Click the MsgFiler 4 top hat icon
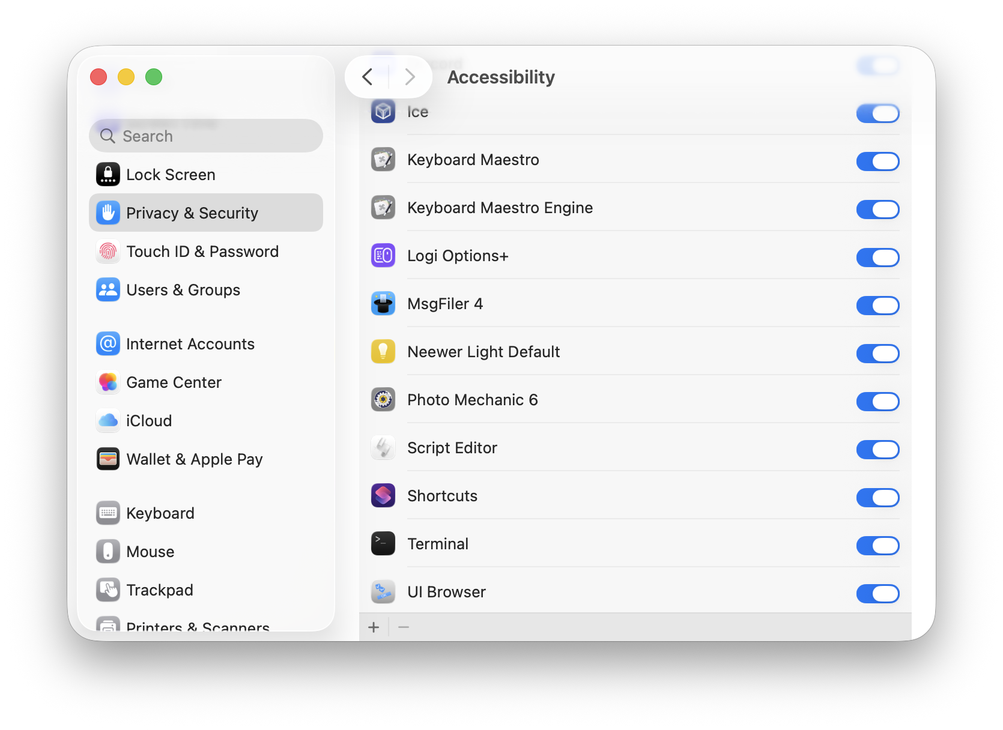This screenshot has width=1003, height=730. point(383,304)
